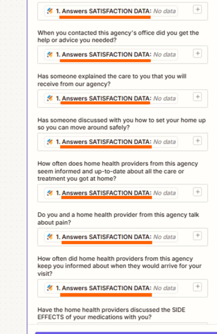Viewport: 217px width, 334px height.
Task: Click app icon in 'arrive for your visit' data pill
Action: click(50, 288)
